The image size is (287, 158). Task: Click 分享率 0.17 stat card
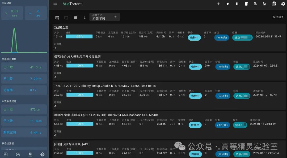click(24, 90)
